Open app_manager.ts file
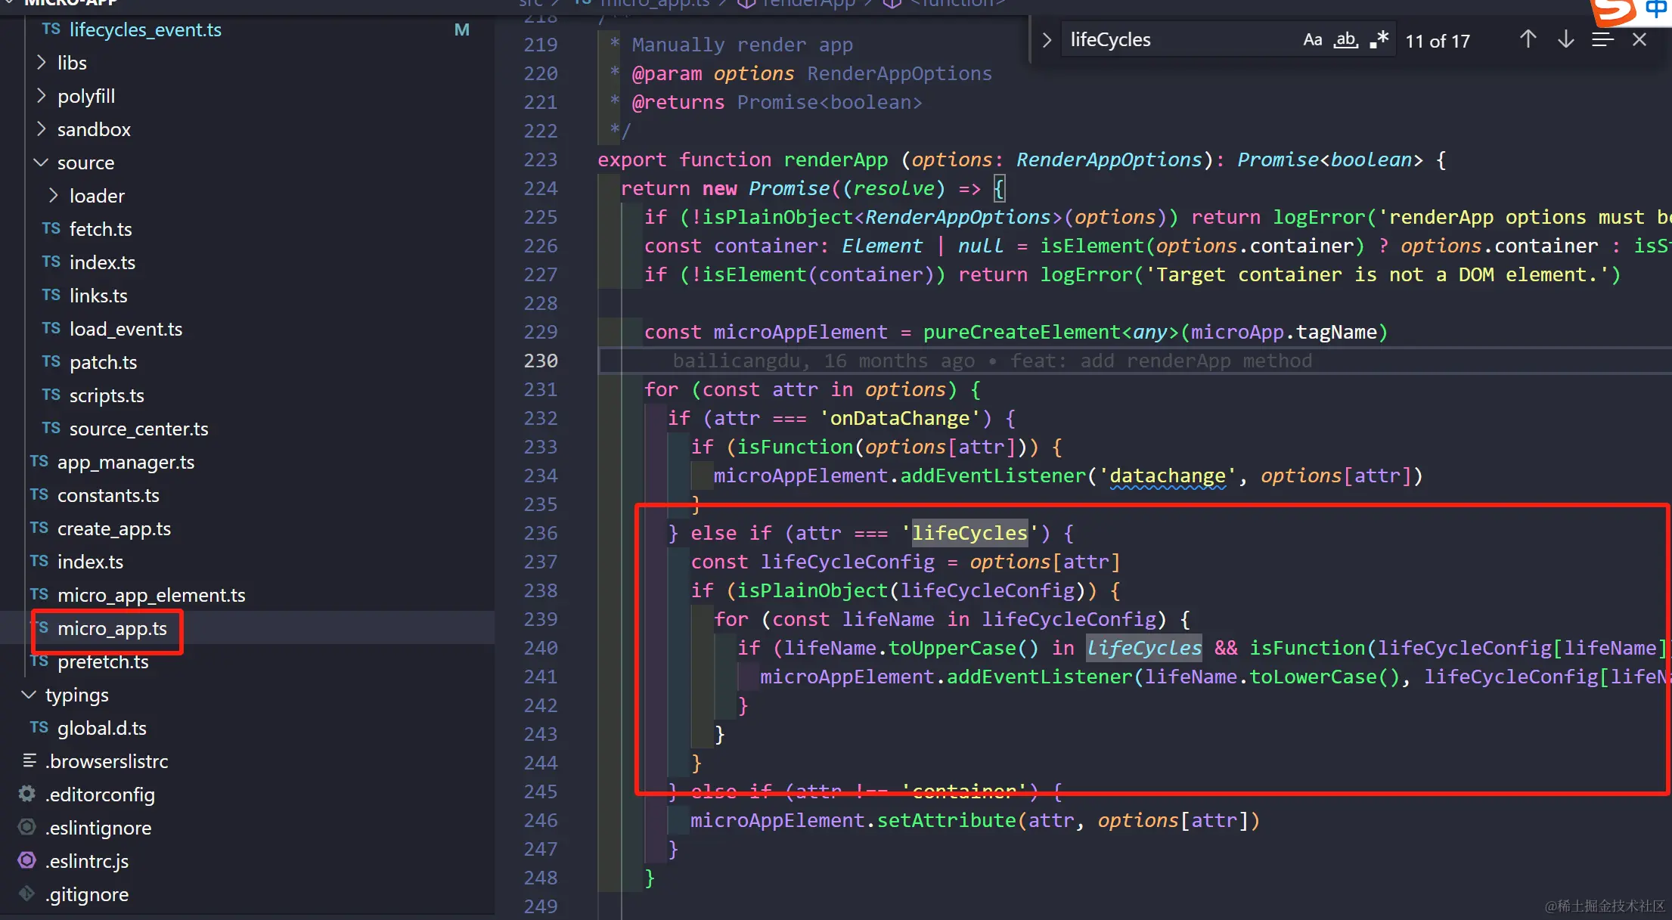This screenshot has height=920, width=1672. (x=126, y=462)
